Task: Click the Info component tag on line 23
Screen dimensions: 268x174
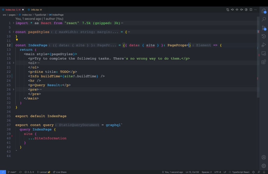Action: (x=34, y=76)
